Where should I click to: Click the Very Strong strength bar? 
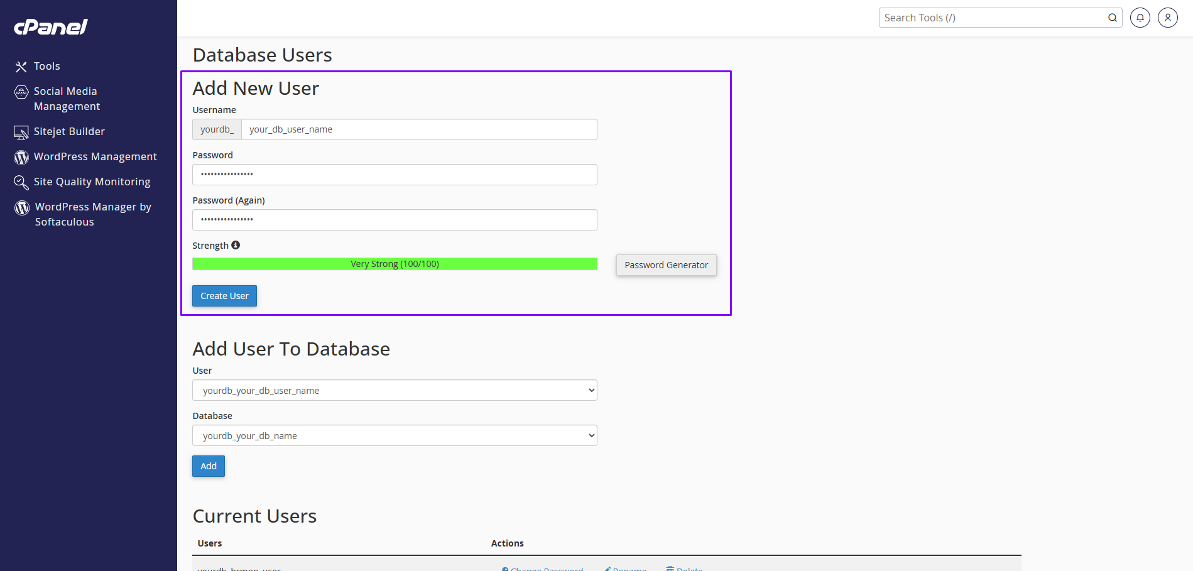[395, 264]
